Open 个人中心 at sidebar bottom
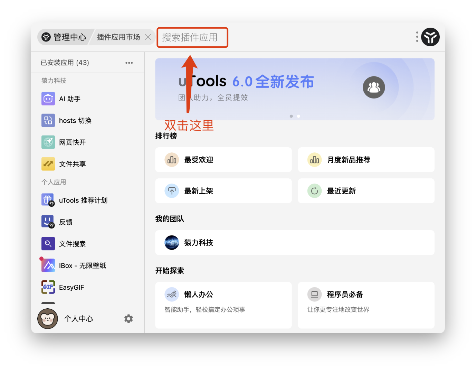The image size is (476, 373). point(79,319)
